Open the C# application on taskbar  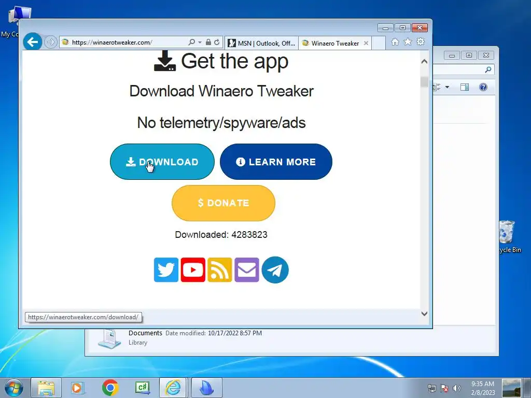pyautogui.click(x=142, y=388)
